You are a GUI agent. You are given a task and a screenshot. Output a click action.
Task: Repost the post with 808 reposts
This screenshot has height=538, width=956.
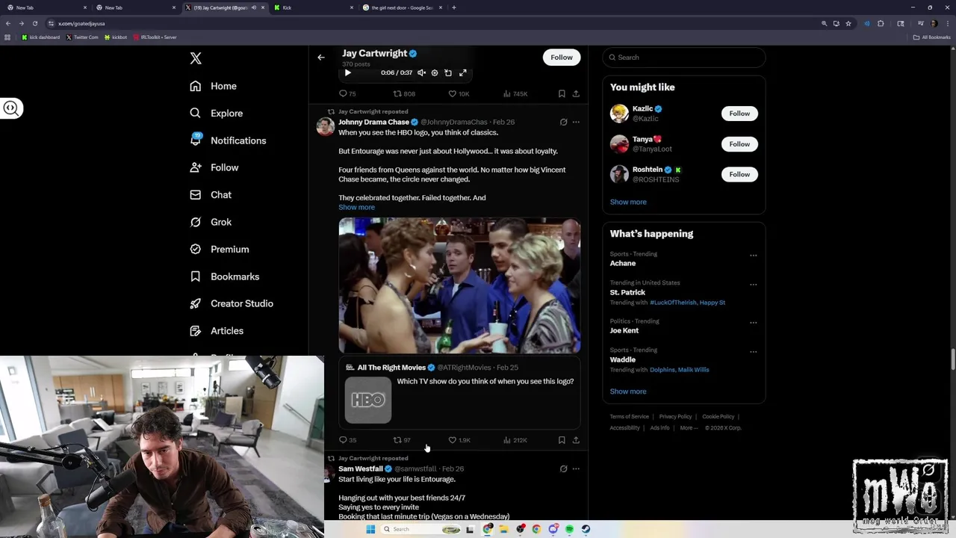[x=404, y=94]
